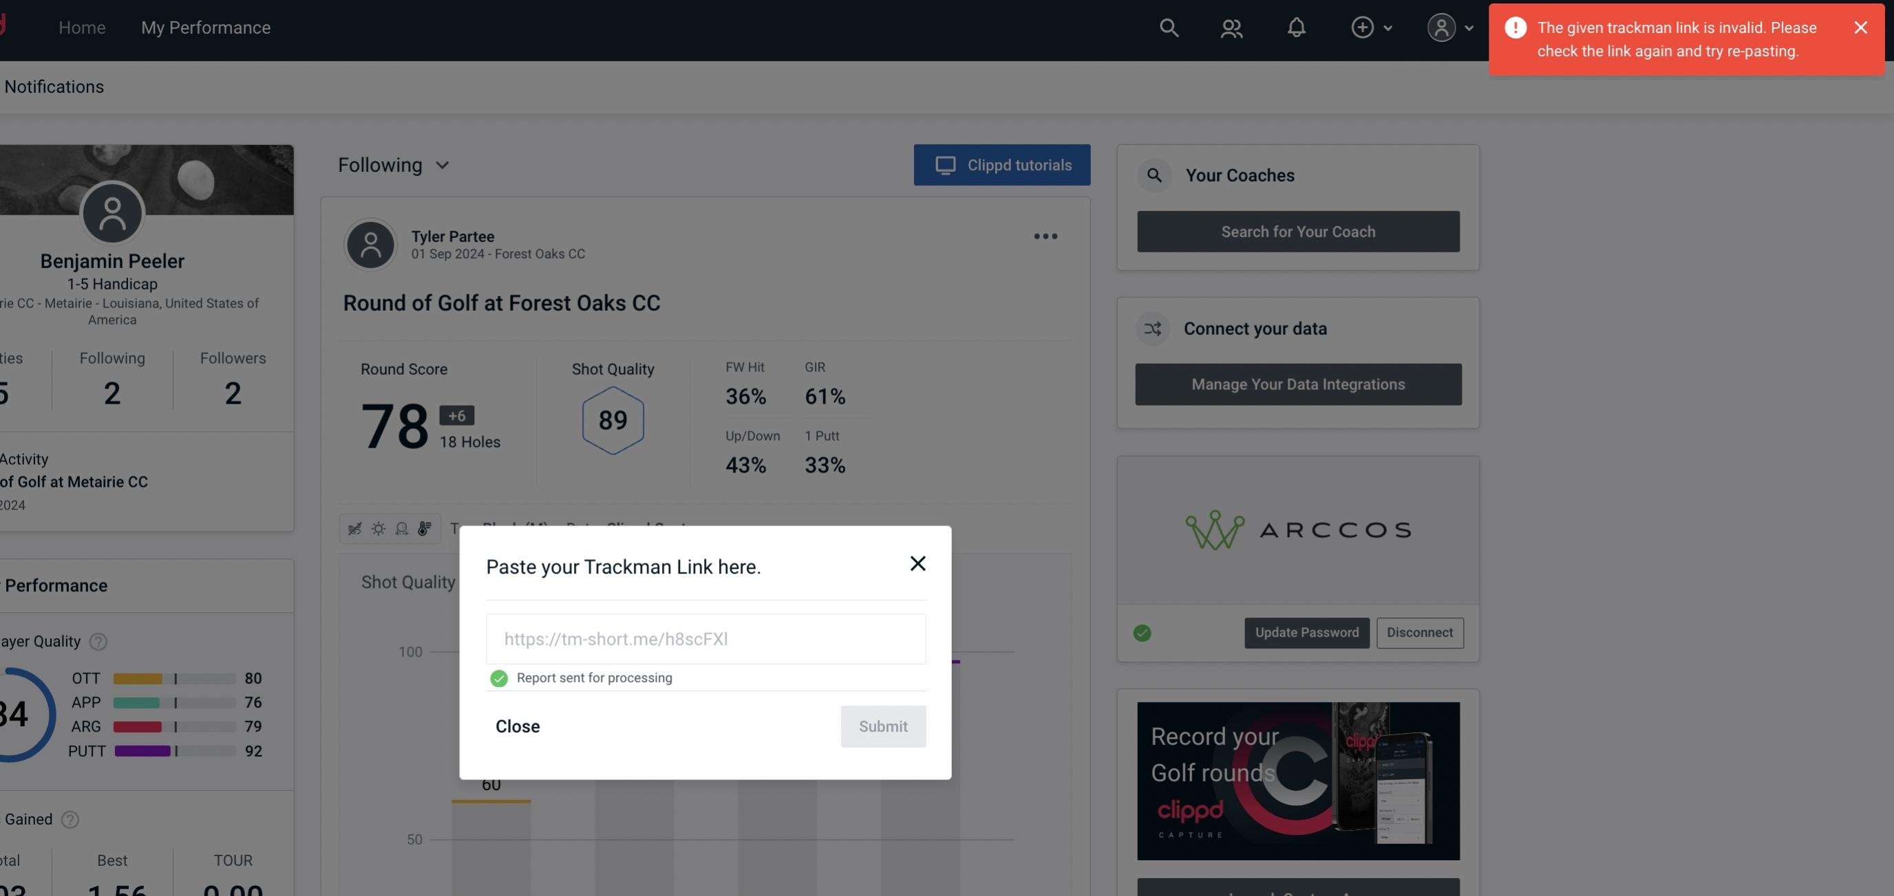Click the people/community icon in navbar

(x=1232, y=27)
